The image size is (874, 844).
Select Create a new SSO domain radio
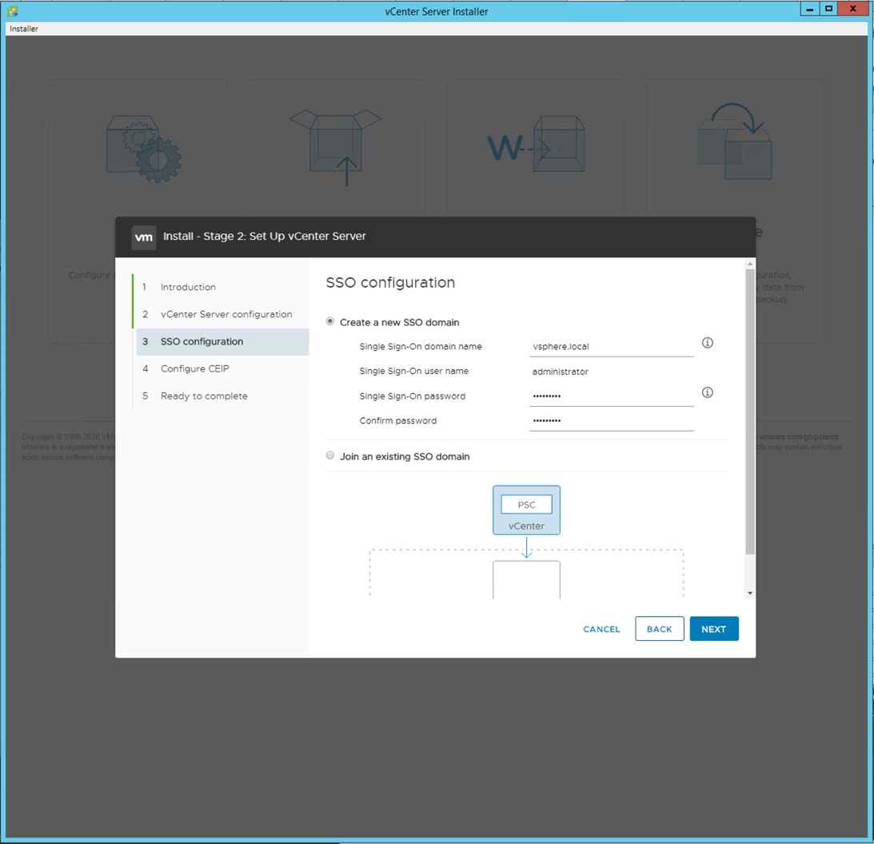pyautogui.click(x=330, y=321)
